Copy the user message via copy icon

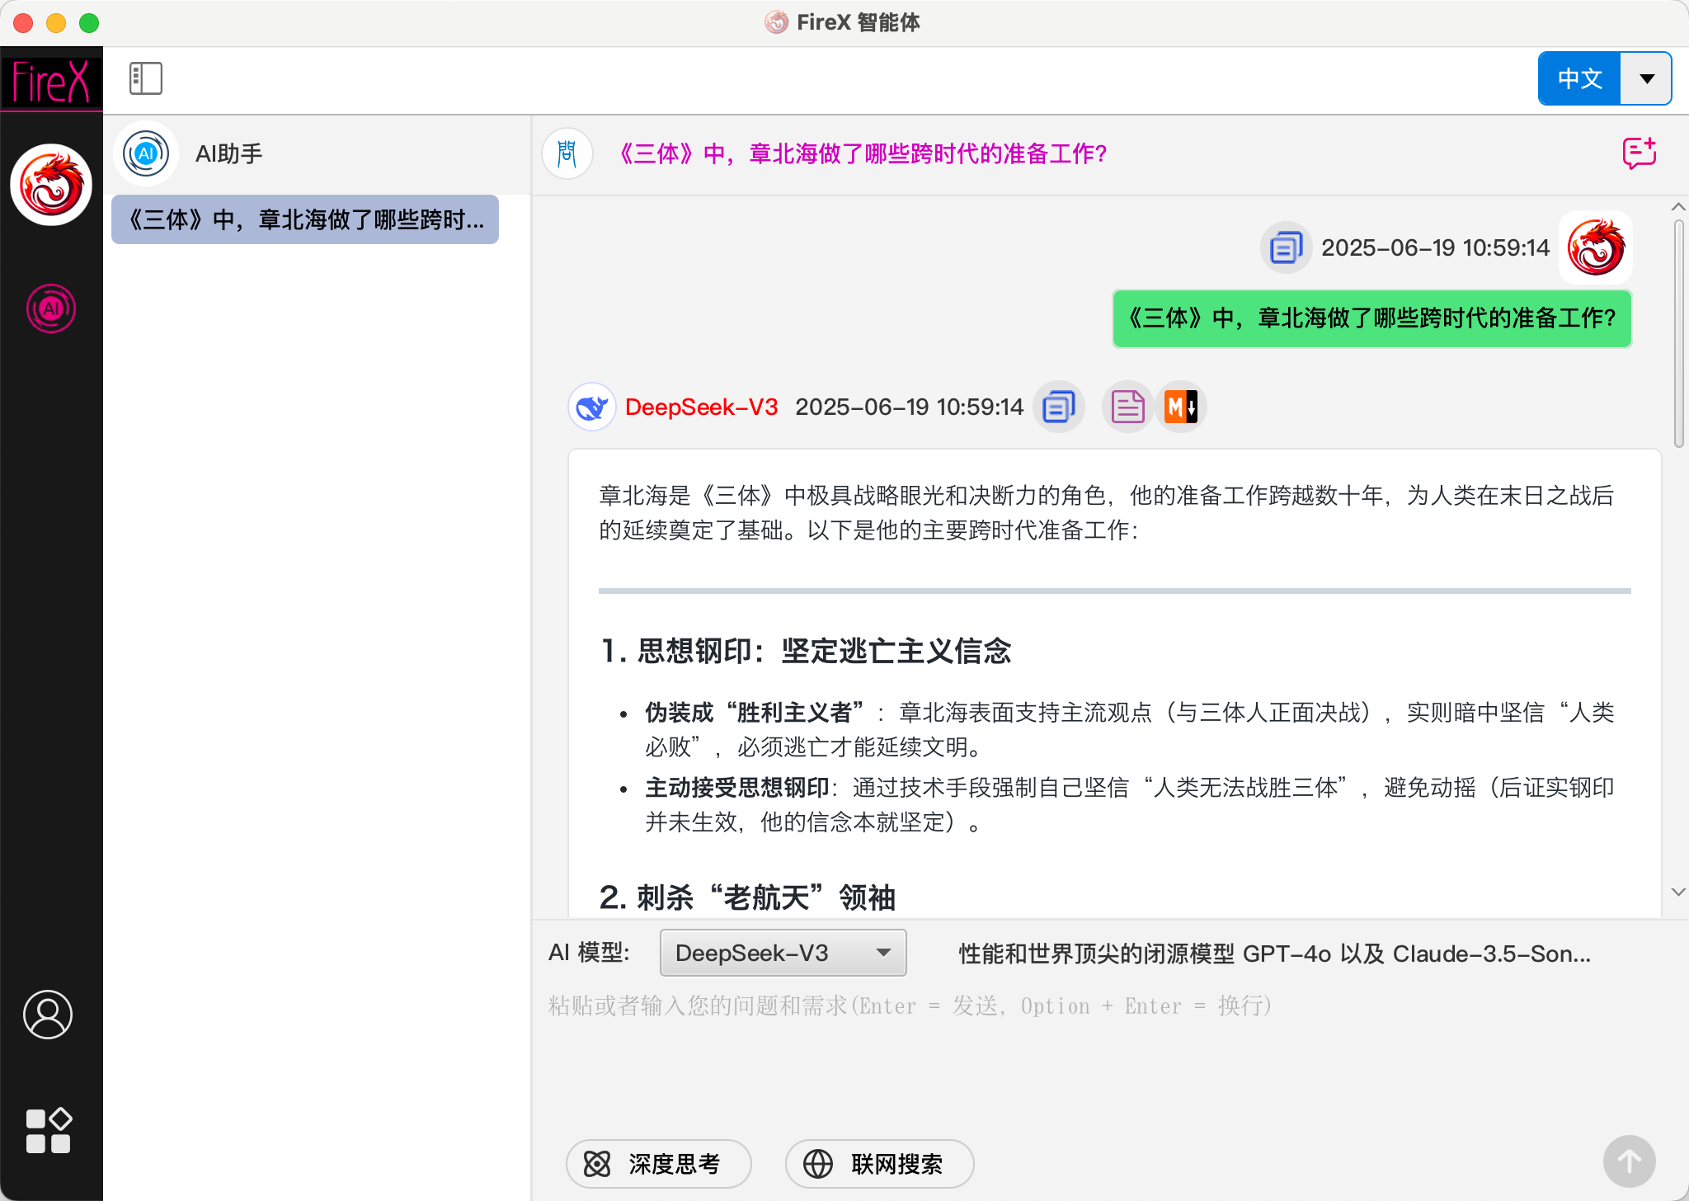pos(1286,247)
